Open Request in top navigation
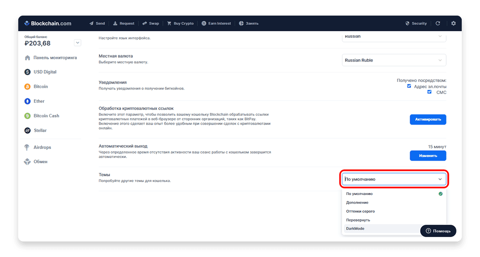Screen dimensions: 480x257 coord(124,23)
